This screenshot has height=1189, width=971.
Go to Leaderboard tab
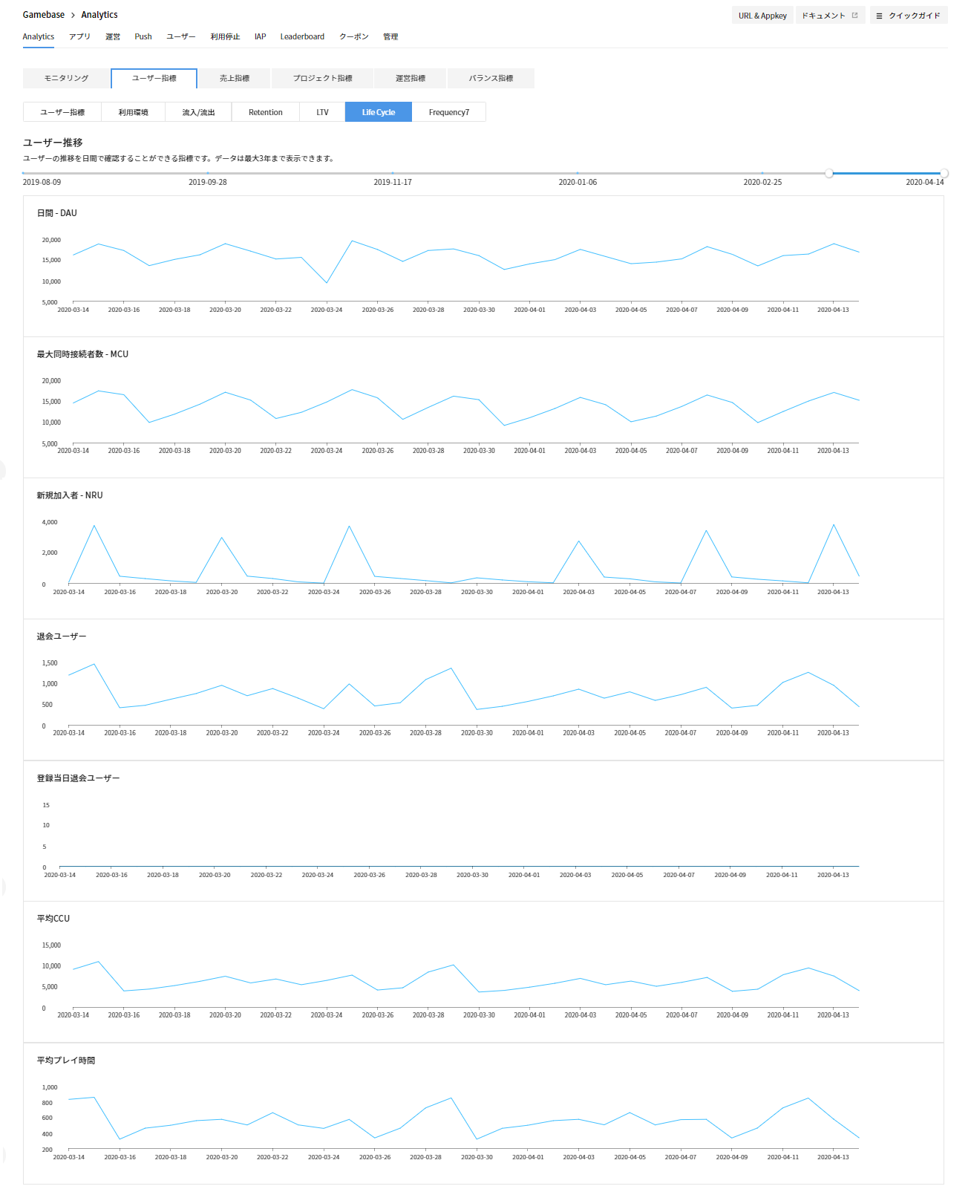coord(302,36)
